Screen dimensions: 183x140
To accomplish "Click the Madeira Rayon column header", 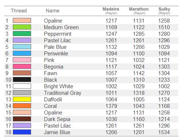I will coord(111,11).
